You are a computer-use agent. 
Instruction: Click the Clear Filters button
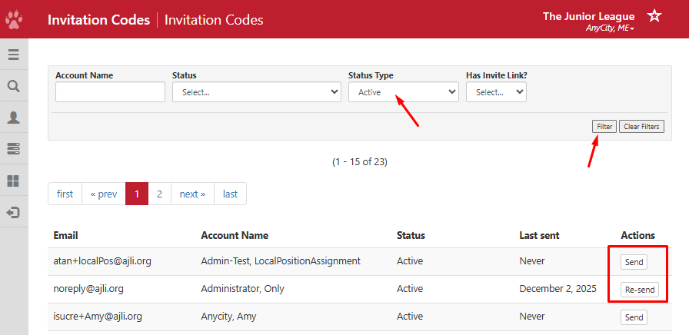[x=641, y=127]
